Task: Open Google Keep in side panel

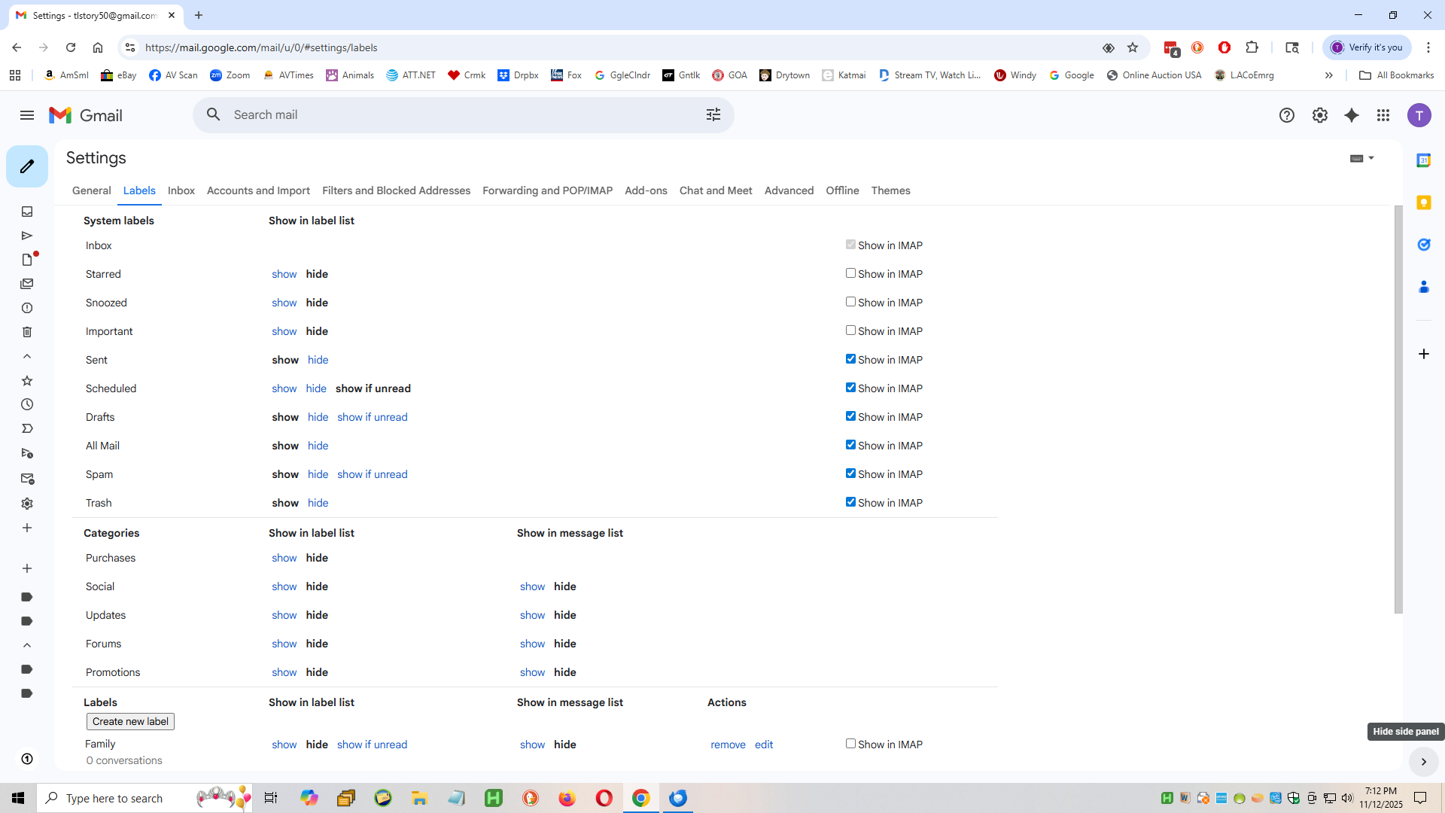Action: pyautogui.click(x=1423, y=202)
